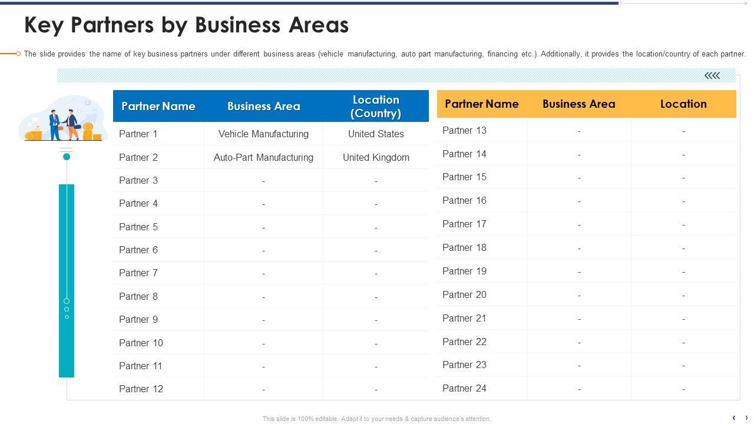This screenshot has height=424, width=754.
Task: Click the Vehicle Manufacturing cell
Action: tap(263, 134)
